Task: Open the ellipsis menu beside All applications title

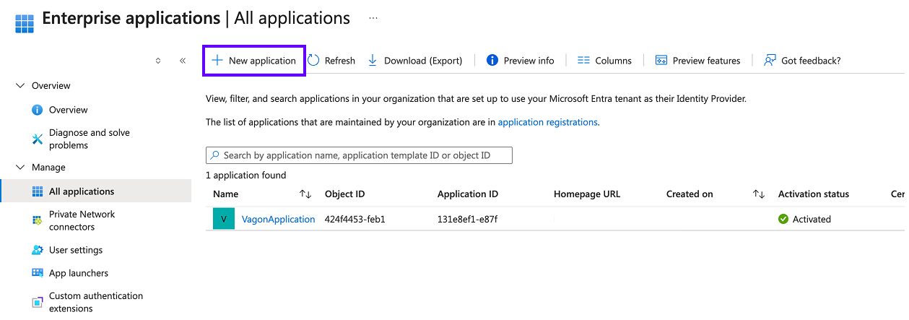Action: tap(373, 19)
